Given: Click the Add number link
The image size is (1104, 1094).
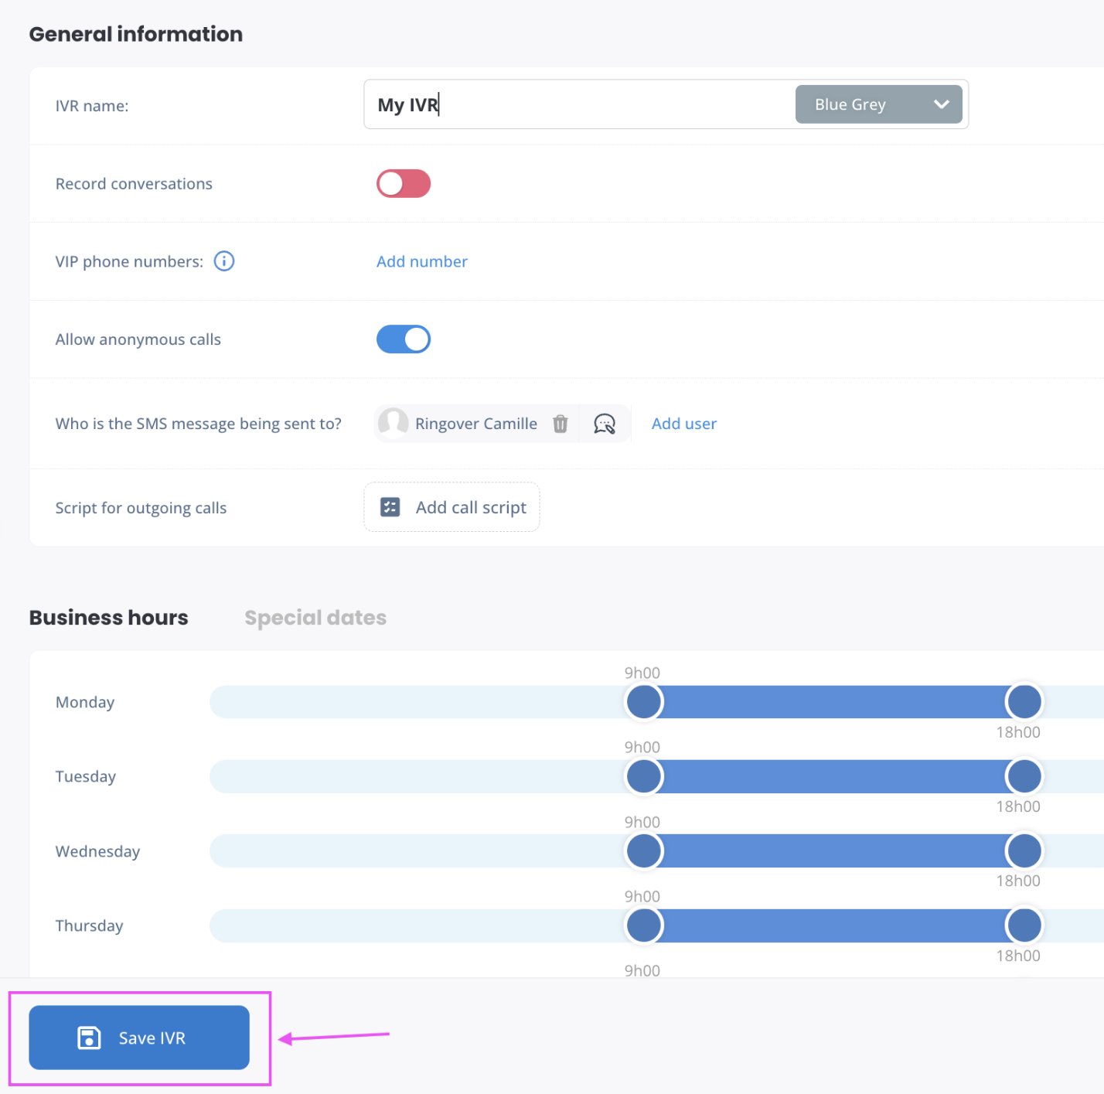Looking at the screenshot, I should (422, 261).
